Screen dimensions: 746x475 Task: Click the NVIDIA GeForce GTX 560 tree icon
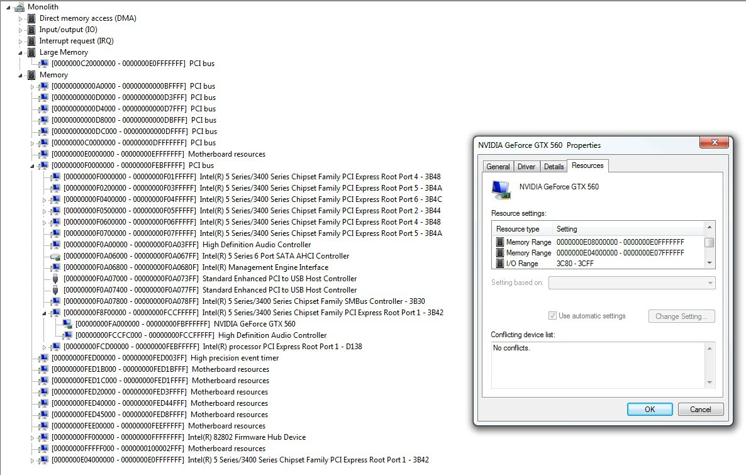[67, 324]
